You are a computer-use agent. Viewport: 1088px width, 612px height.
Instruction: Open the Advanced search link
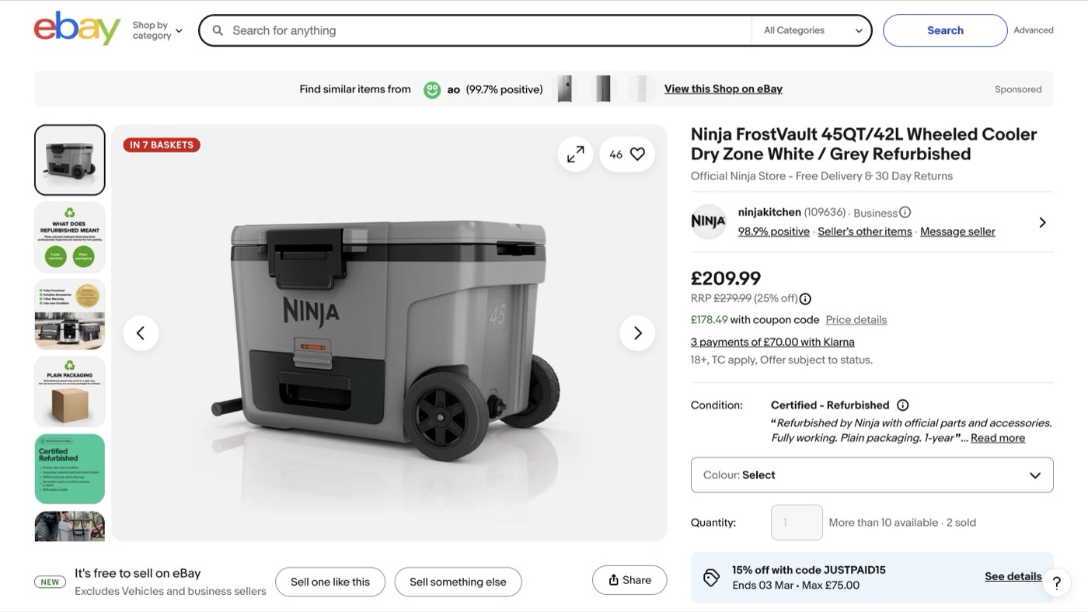(x=1033, y=30)
